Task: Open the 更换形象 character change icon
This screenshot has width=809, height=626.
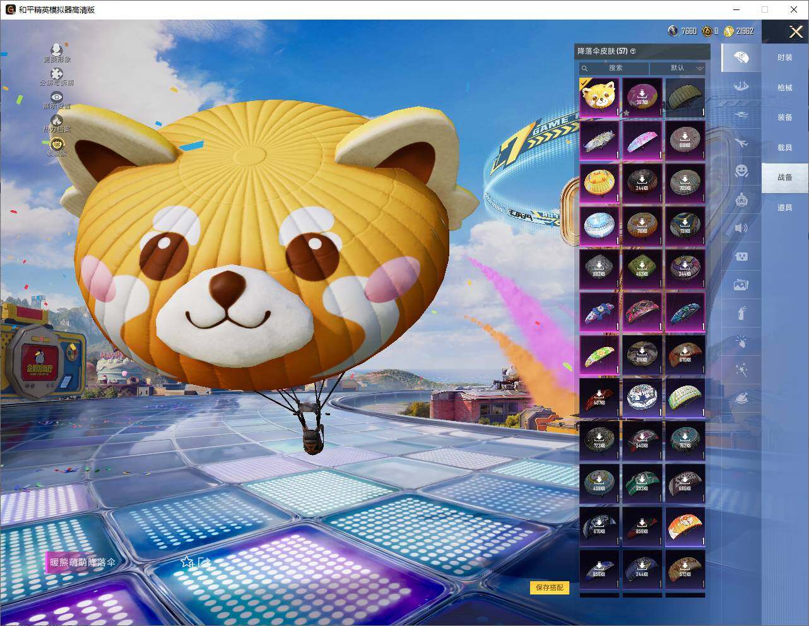Action: coord(57,50)
